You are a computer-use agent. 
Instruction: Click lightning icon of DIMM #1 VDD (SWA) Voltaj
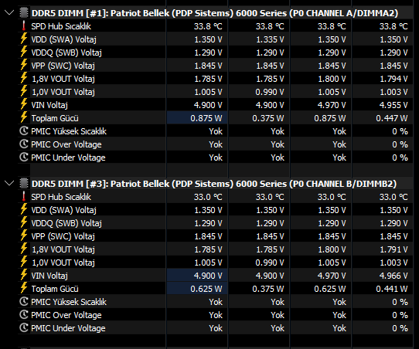coord(24,39)
